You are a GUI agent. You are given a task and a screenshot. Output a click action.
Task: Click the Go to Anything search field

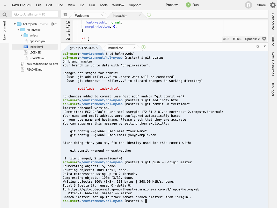point(35,14)
